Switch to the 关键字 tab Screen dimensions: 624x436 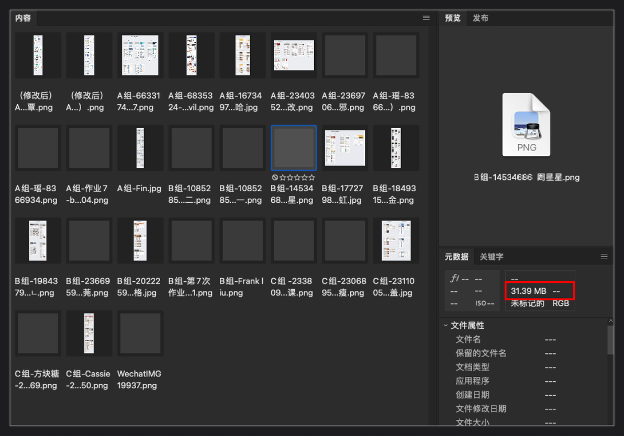click(492, 257)
